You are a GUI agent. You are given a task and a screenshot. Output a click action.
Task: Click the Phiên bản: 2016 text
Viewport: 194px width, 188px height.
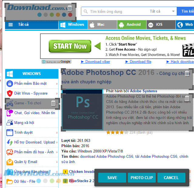pyautogui.click(x=75, y=146)
